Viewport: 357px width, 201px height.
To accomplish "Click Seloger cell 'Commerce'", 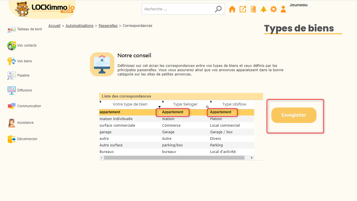I will pyautogui.click(x=171, y=126).
